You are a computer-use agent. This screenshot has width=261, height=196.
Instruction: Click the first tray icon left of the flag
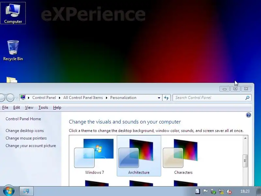point(198,191)
